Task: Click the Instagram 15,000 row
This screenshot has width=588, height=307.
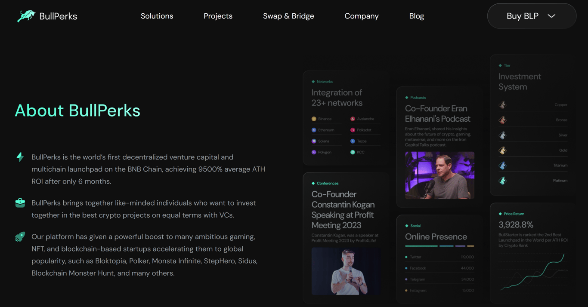Action: pyautogui.click(x=439, y=291)
